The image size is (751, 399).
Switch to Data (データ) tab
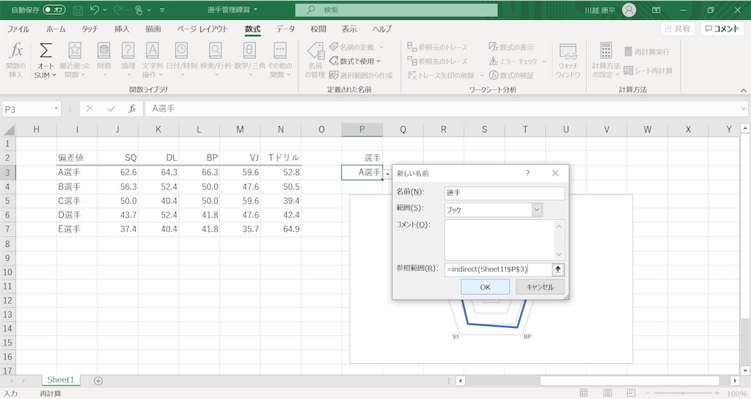coord(285,29)
